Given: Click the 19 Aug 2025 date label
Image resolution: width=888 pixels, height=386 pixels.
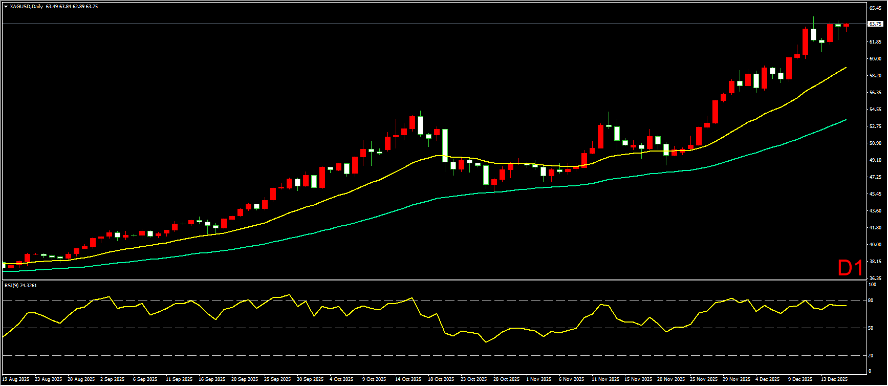Looking at the screenshot, I should (16, 379).
